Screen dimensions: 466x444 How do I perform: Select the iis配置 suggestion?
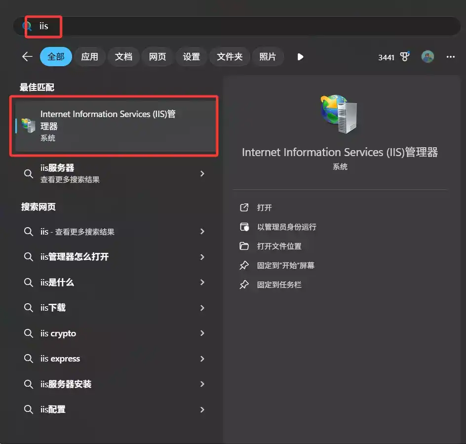tap(116, 409)
